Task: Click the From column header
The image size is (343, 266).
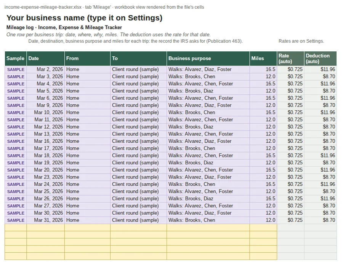Action: [x=87, y=59]
